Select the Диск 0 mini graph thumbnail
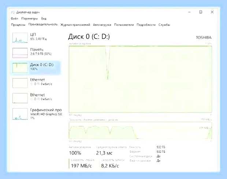This screenshot has width=227, height=179. pos(20,68)
